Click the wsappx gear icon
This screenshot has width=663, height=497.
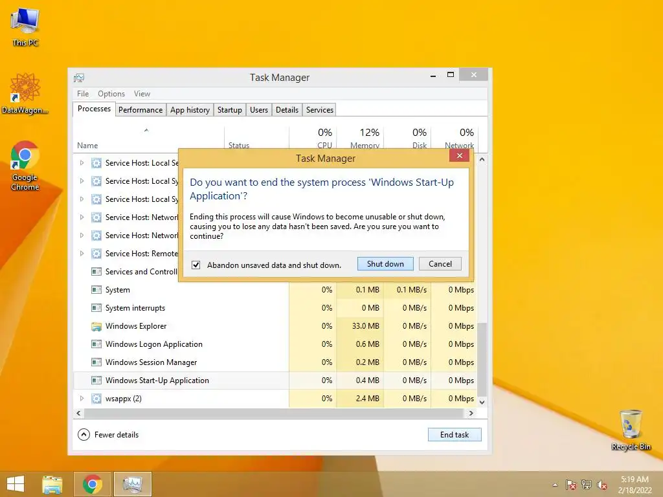click(96, 399)
